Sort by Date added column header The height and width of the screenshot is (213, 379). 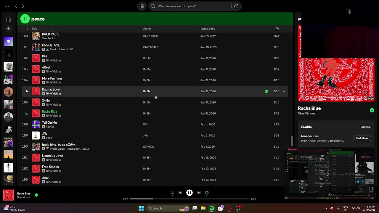208,29
